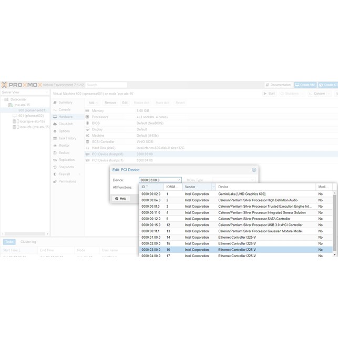Expand the Server View selector

47,92
